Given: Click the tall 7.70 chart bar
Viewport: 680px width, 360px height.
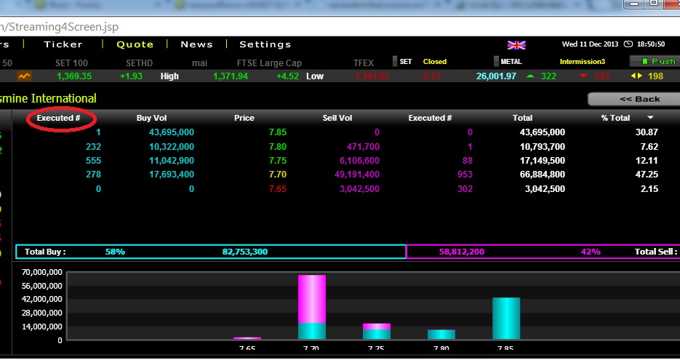Looking at the screenshot, I should 312,307.
